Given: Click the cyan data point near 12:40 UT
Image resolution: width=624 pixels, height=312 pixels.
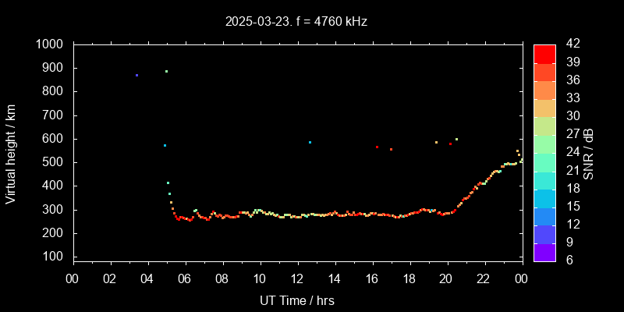Looking at the screenshot, I should (310, 143).
